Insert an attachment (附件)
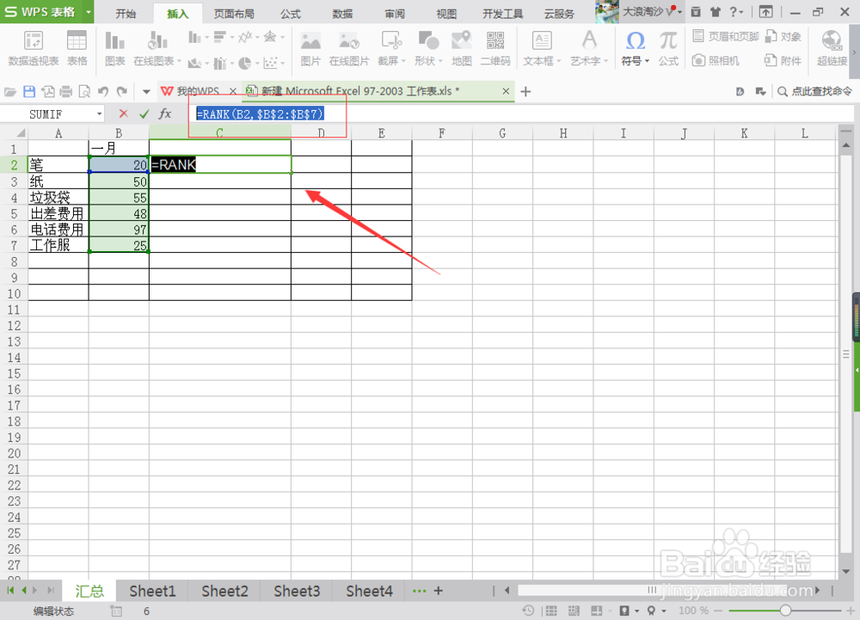Screen dimensions: 860x620 783,60
